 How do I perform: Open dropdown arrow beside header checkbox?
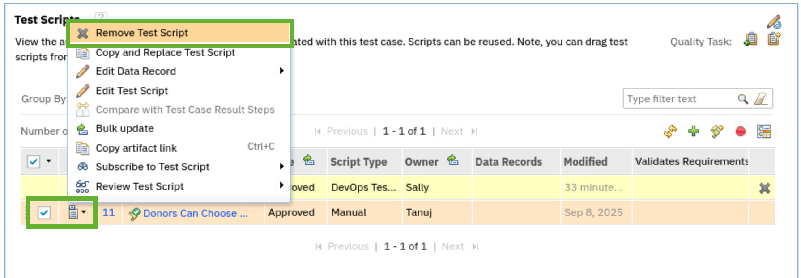49,161
